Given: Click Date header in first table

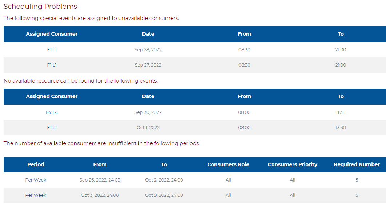Looking at the screenshot, I should coord(148,34).
